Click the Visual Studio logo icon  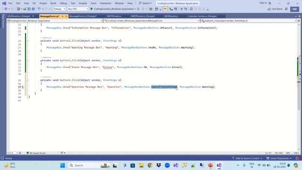click(4, 3)
